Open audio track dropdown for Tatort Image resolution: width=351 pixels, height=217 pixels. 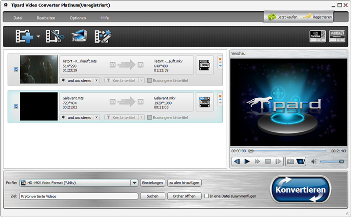coord(97,80)
